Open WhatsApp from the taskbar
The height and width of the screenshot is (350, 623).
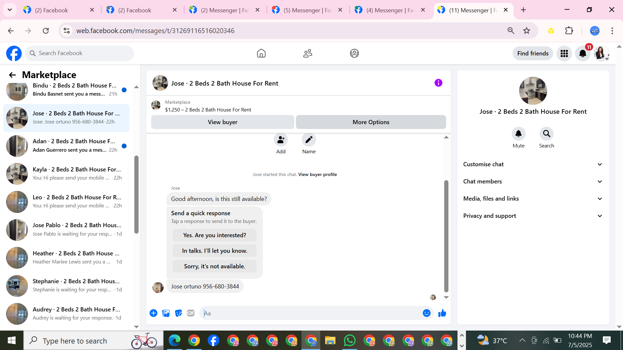coord(349,341)
